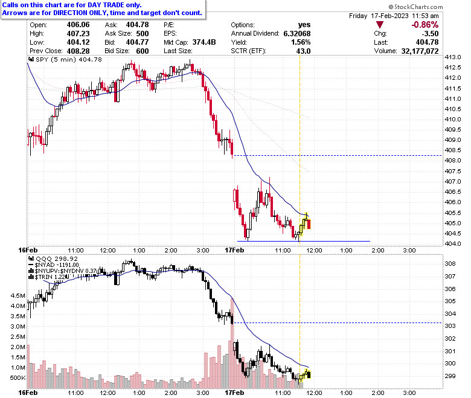Click the red down-triangle change indicator
The width and height of the screenshot is (471, 398).
(380, 25)
